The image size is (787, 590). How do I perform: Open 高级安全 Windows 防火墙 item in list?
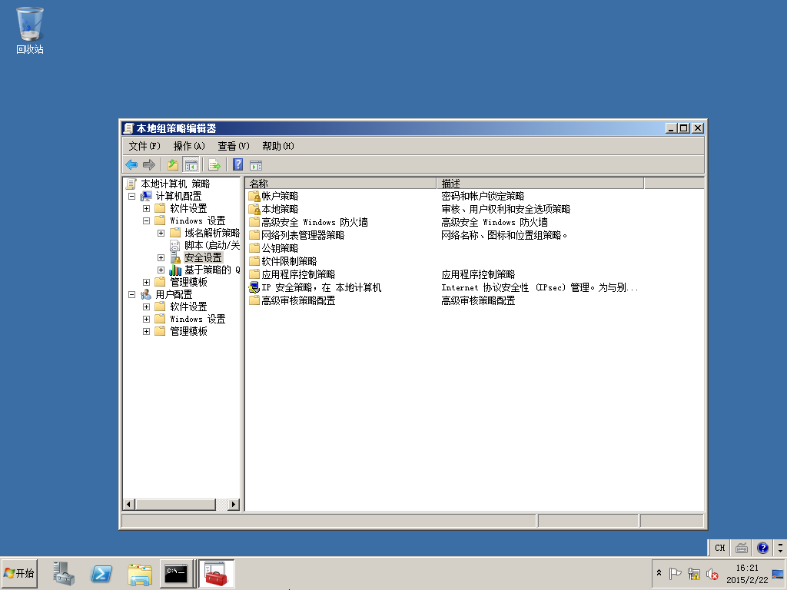(308, 222)
